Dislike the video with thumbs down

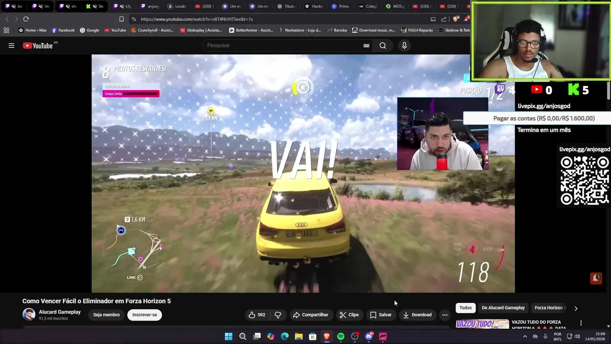(278, 315)
